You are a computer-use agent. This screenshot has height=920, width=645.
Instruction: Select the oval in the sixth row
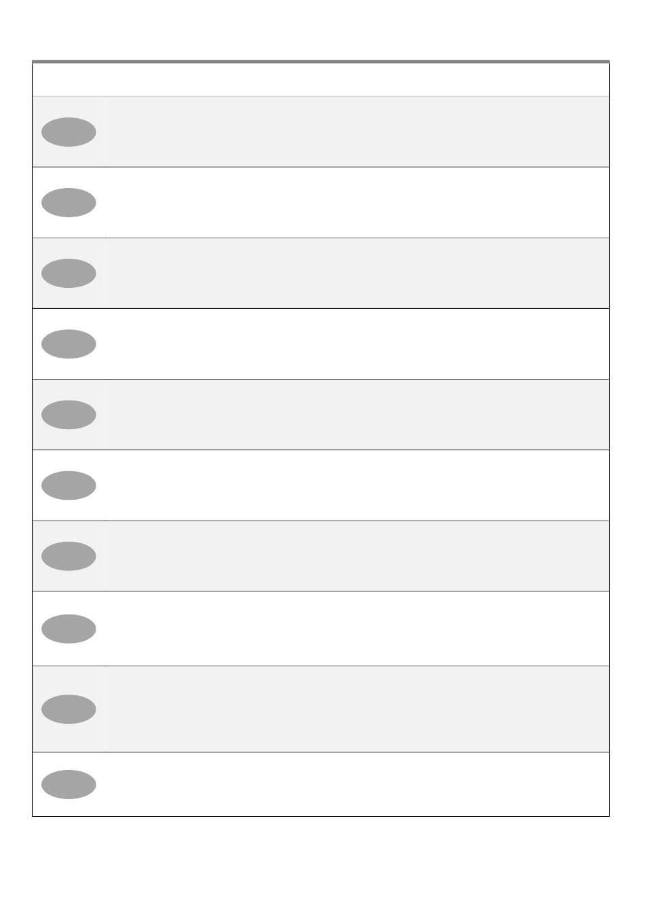coord(69,485)
